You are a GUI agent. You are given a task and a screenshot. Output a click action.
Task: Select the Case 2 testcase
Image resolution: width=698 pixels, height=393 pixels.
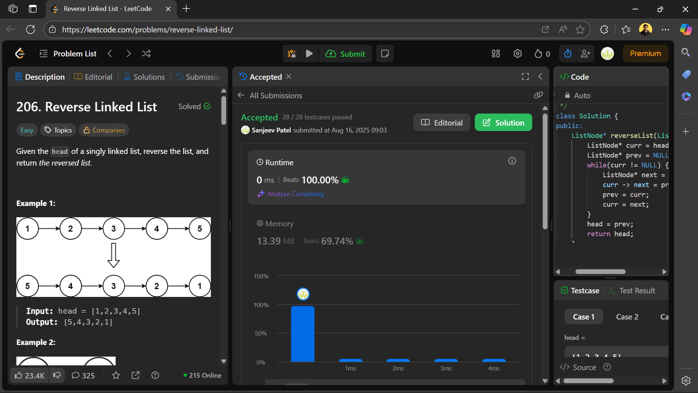pos(627,317)
